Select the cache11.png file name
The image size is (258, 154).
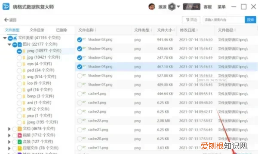click(x=98, y=148)
